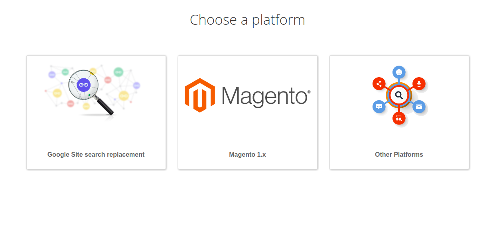
Task: Click the purple link icon under the magnifying glass
Action: click(83, 85)
